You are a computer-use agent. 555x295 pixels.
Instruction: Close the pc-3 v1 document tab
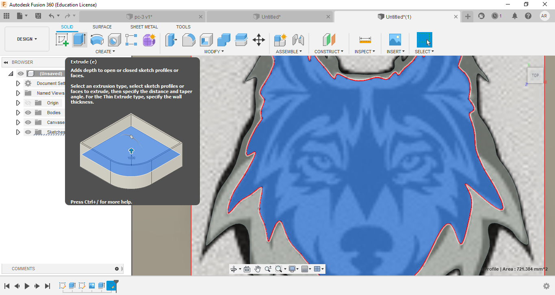tap(201, 17)
